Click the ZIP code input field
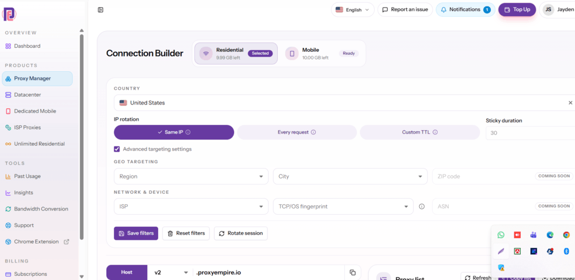 tap(504, 176)
